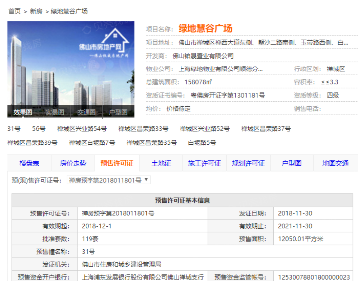Choose building 56号 link

39,129
